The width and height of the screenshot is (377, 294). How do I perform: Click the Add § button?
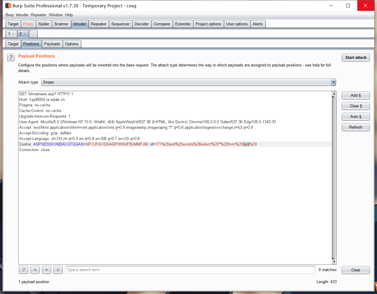tap(356, 96)
